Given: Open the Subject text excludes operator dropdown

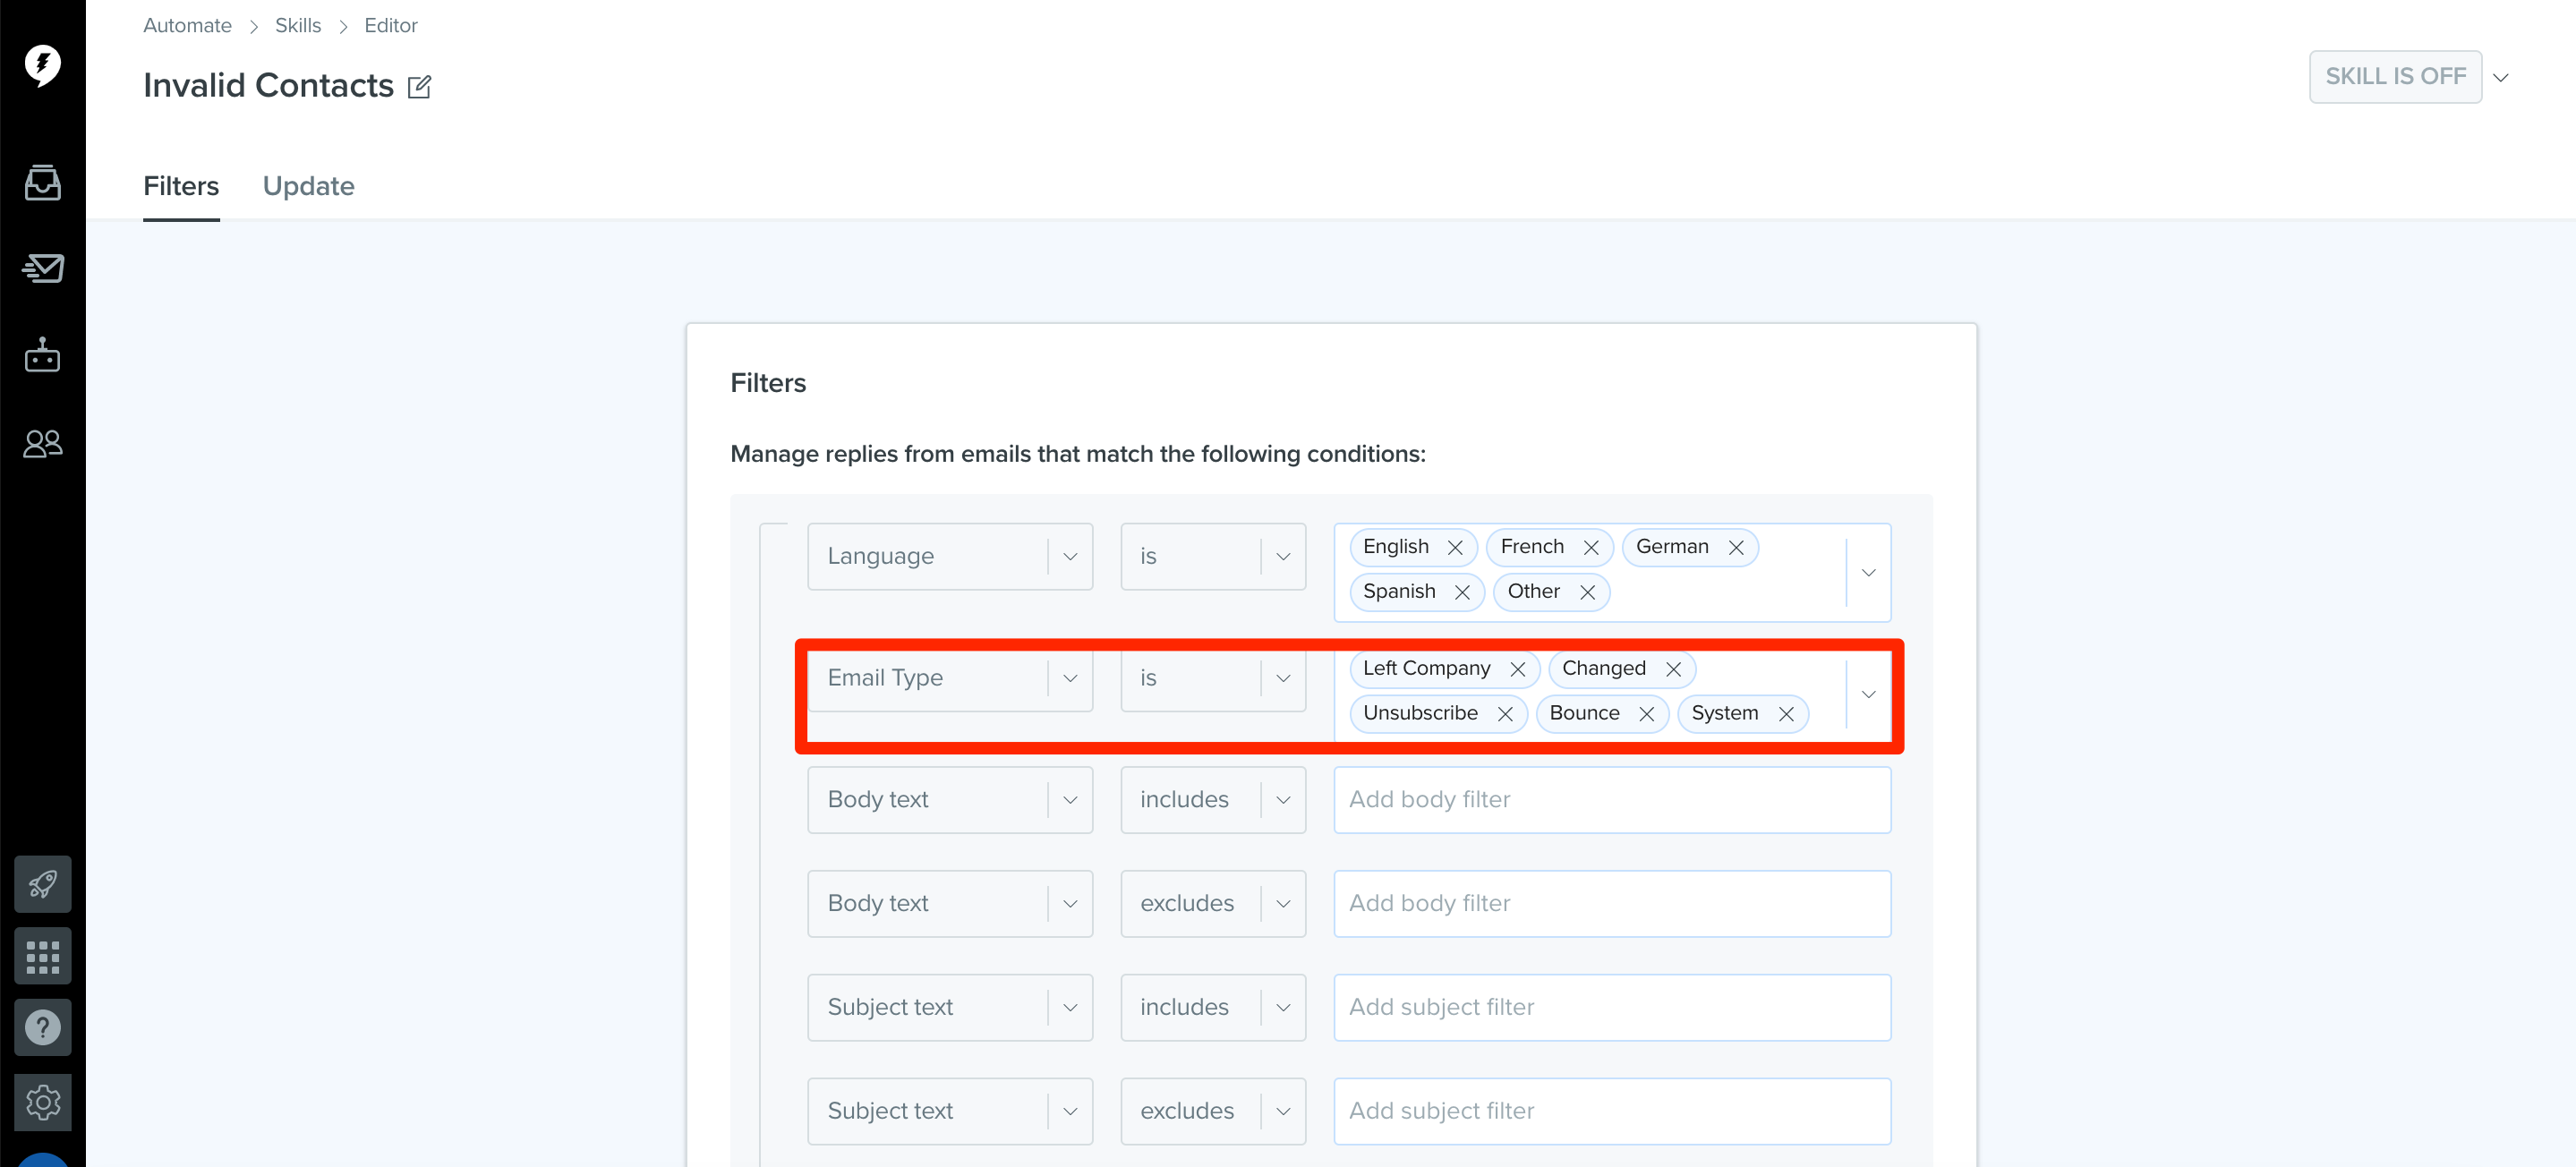Looking at the screenshot, I should click(x=1213, y=1112).
